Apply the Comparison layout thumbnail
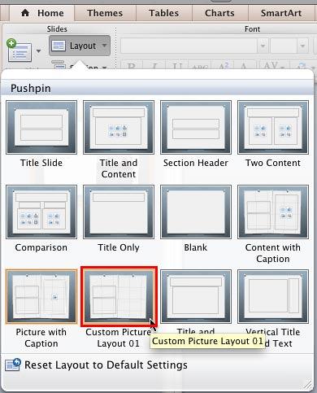Image resolution: width=317 pixels, height=393 pixels. [x=41, y=212]
